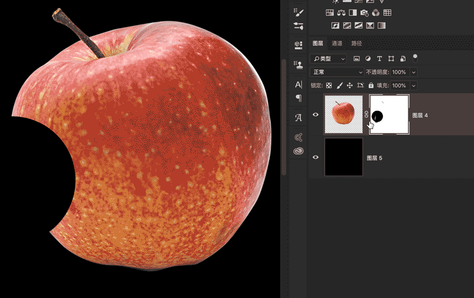Switch to the 路径 tab
This screenshot has width=474, height=298.
357,43
